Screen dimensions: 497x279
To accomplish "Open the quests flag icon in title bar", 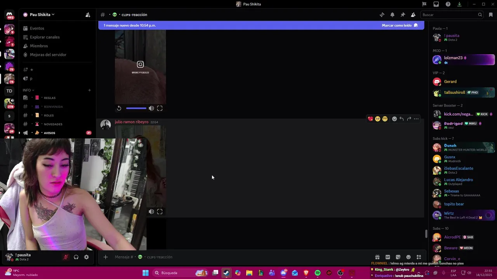I will [424, 4].
